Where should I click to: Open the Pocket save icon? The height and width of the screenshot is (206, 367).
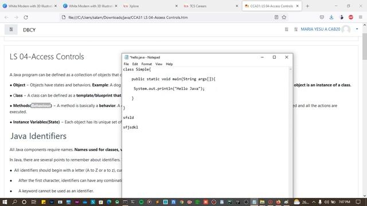(x=322, y=17)
